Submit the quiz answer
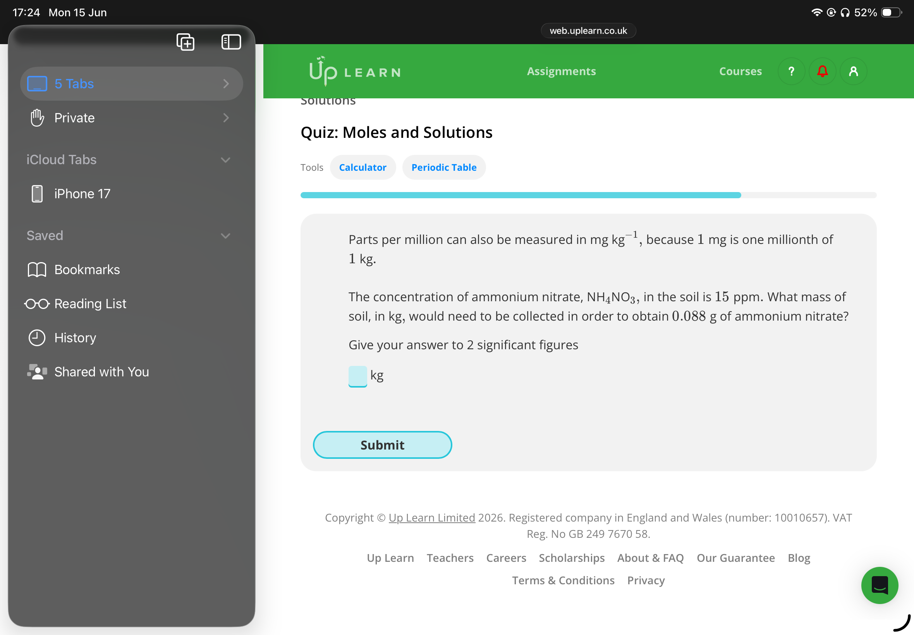914x635 pixels. click(x=382, y=445)
